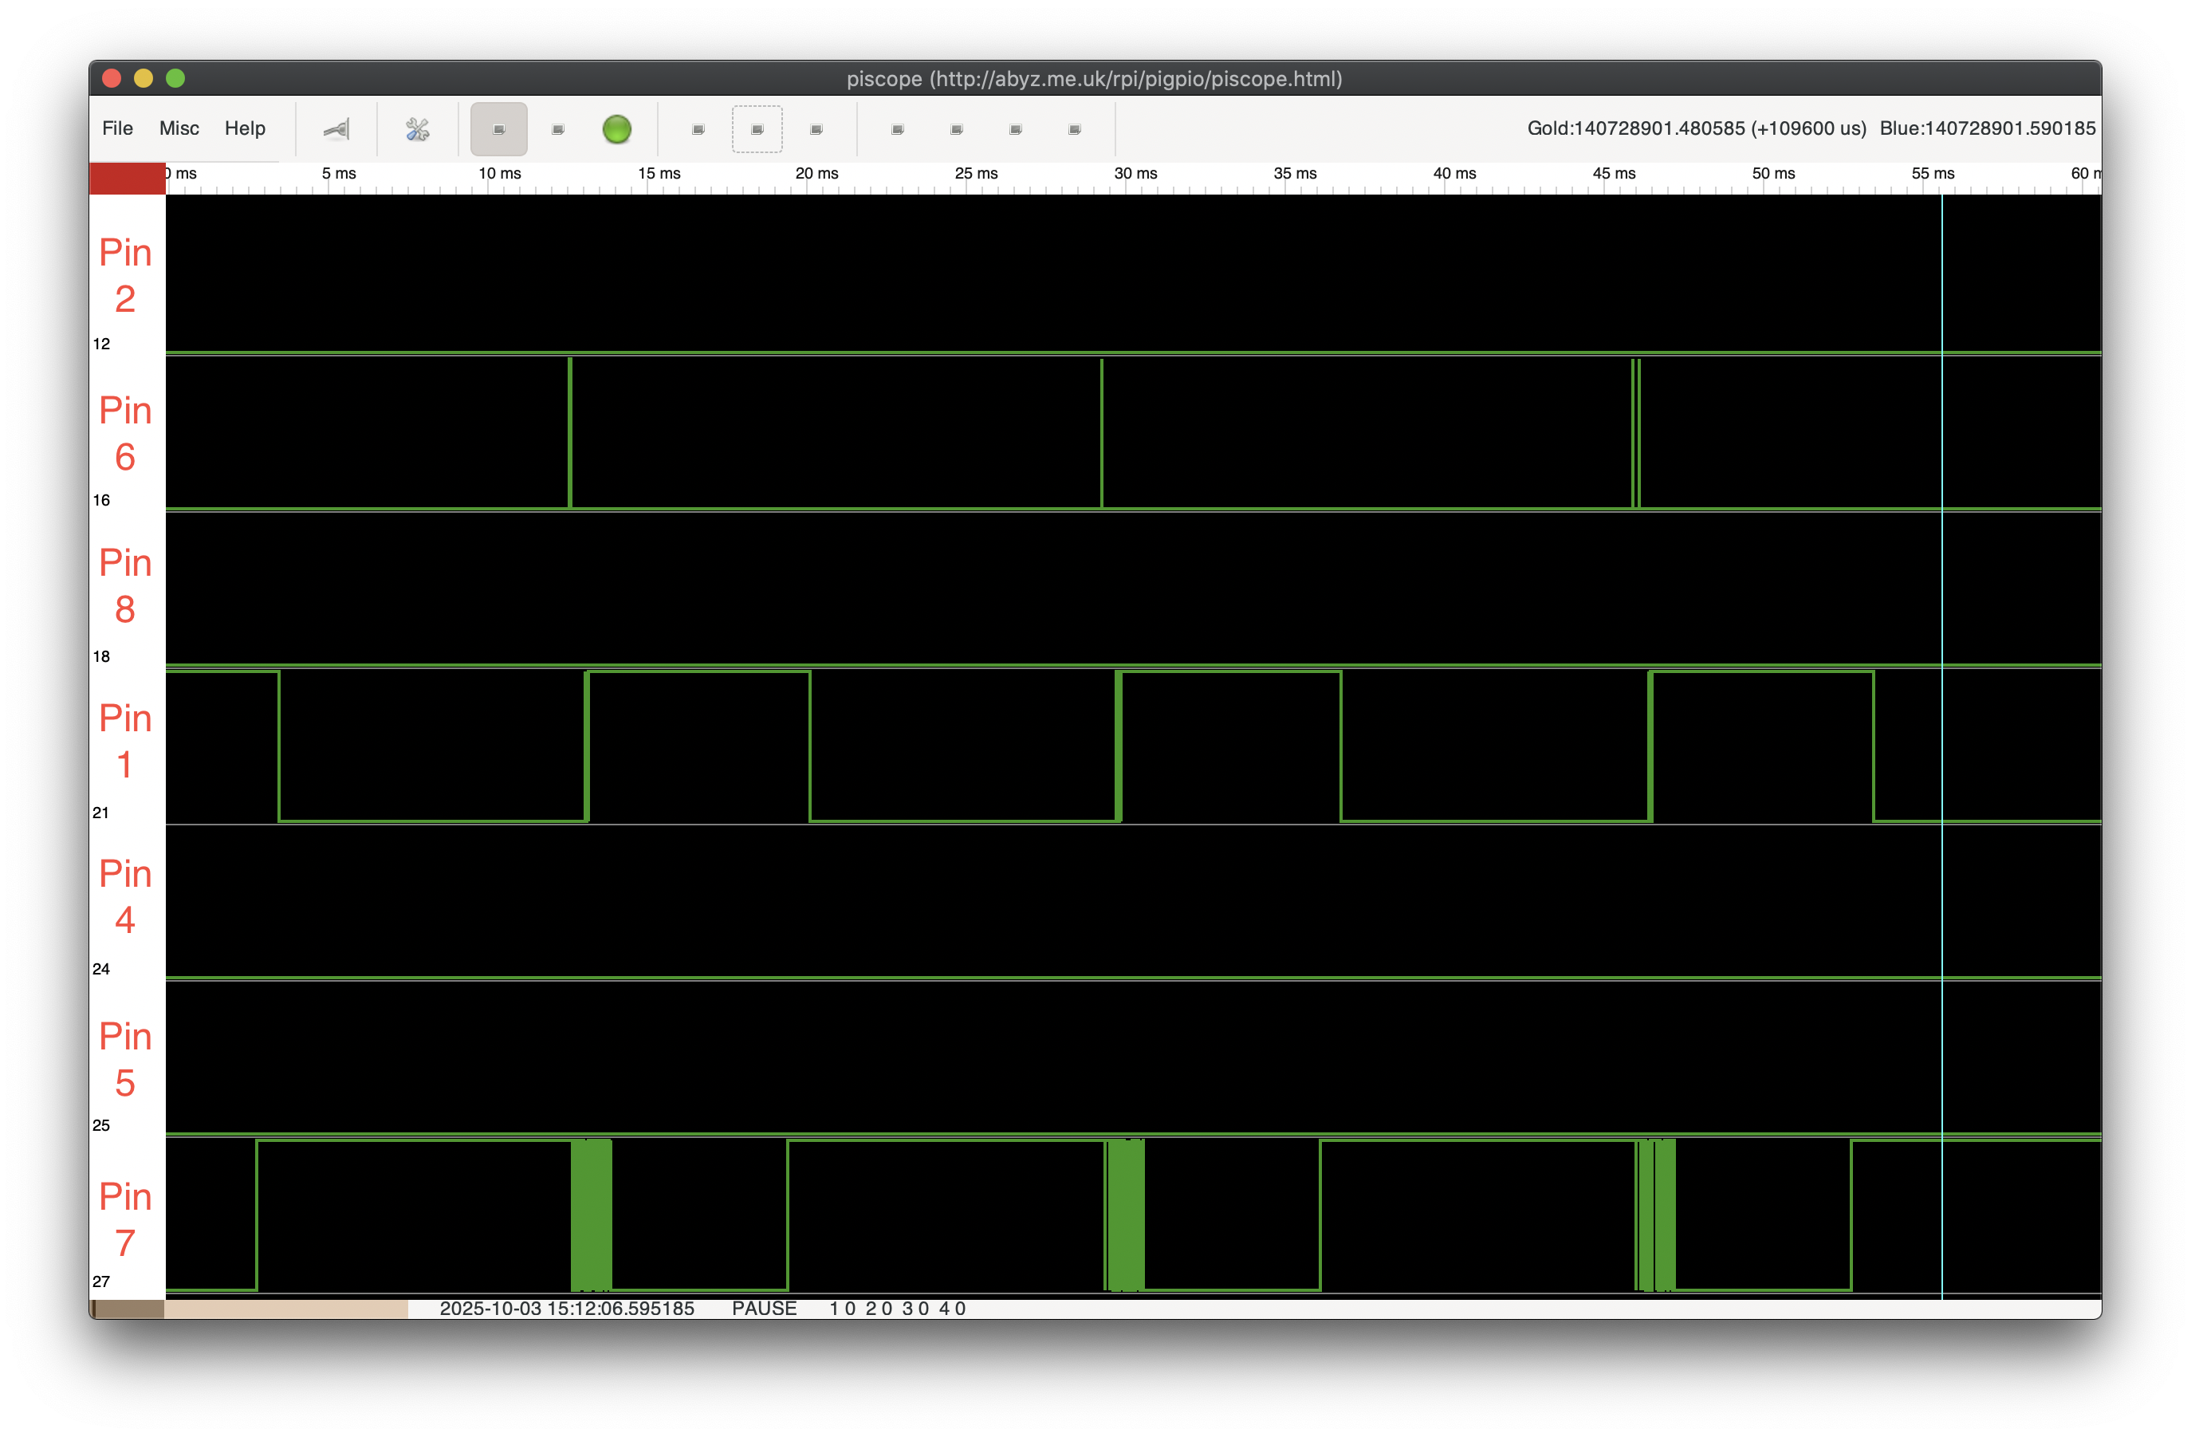Select the Pin 2 channel label
The width and height of the screenshot is (2191, 1437).
click(125, 275)
